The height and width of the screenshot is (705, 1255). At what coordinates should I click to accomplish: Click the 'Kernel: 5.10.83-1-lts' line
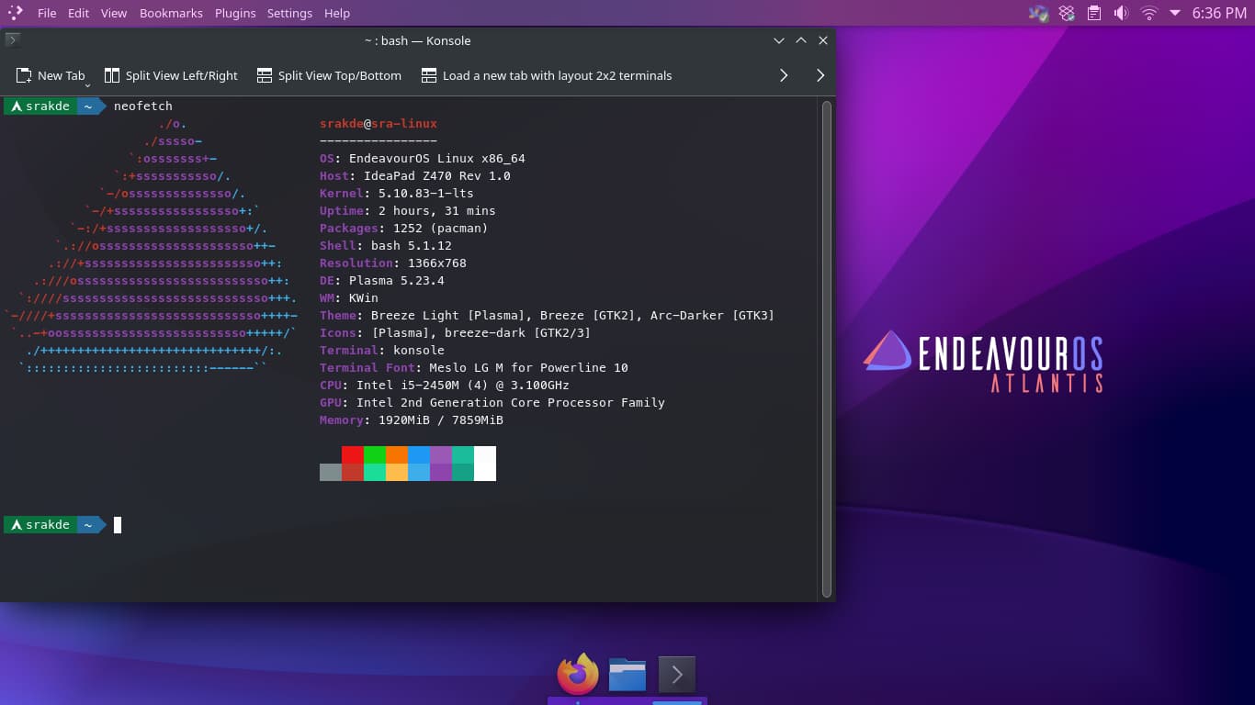pyautogui.click(x=397, y=193)
